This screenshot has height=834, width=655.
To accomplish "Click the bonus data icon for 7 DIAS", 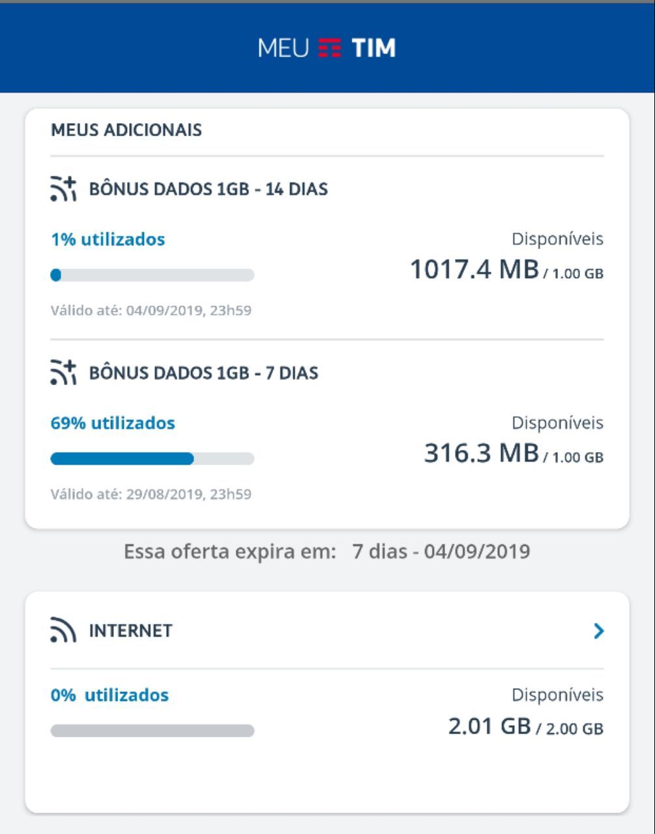I will point(63,373).
